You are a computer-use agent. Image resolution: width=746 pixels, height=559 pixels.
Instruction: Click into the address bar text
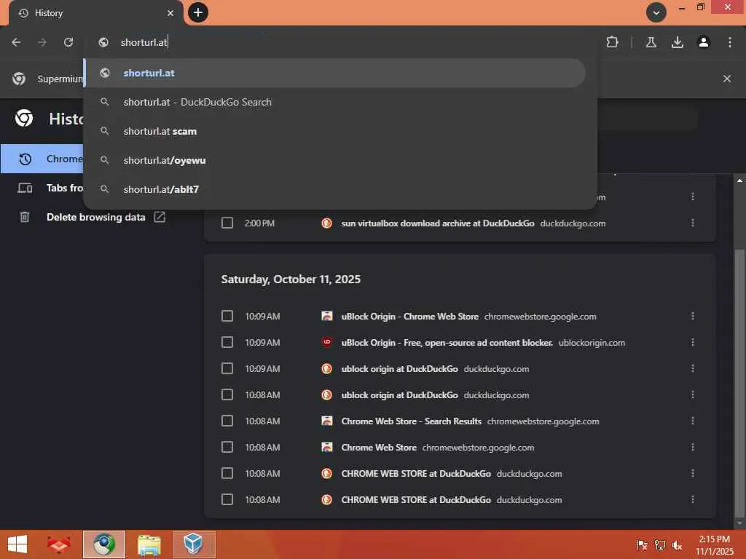point(144,42)
